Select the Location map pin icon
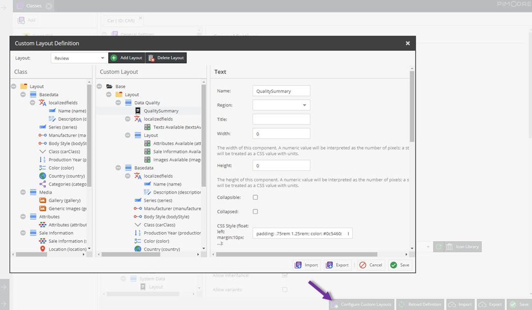 (43, 249)
